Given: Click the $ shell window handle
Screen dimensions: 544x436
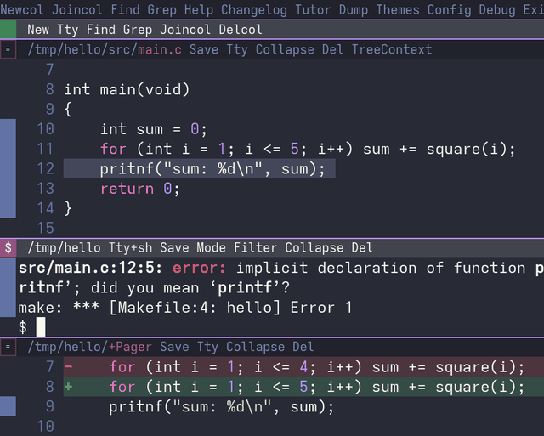Looking at the screenshot, I should point(8,247).
